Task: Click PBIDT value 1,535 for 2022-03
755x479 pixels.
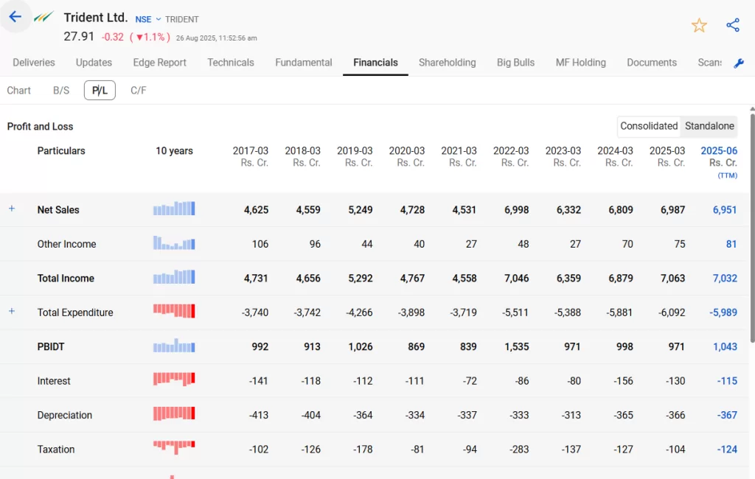Action: (517, 346)
